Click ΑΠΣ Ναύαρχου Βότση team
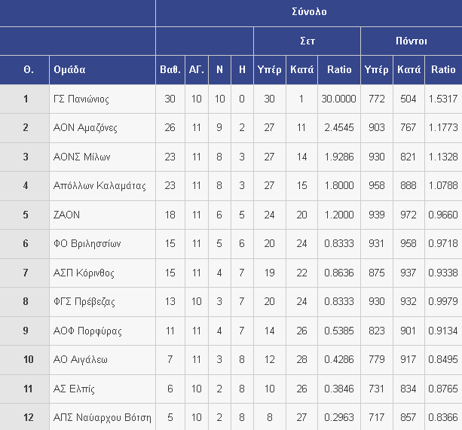Screen dimensions: 462x430 tap(102, 417)
